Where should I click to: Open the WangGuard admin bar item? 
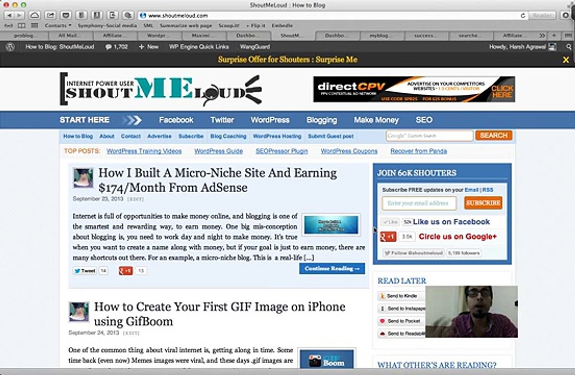click(x=255, y=47)
